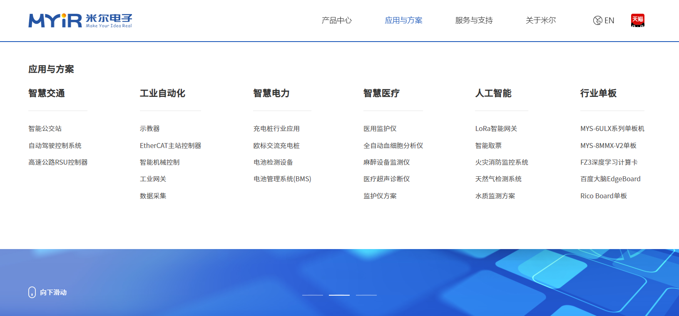Click the 高速公路RSU控制器 link
Viewport: 679px width, 316px height.
[58, 162]
